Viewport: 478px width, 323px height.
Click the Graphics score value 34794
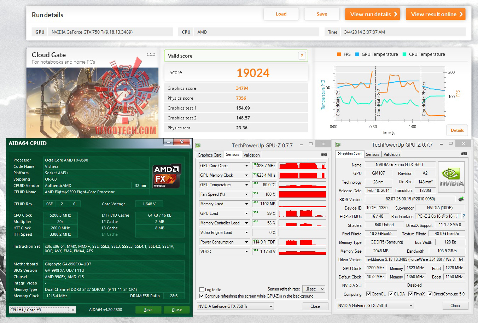tap(242, 88)
